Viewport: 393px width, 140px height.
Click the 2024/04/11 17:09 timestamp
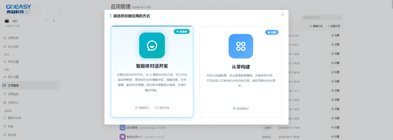[289, 128]
